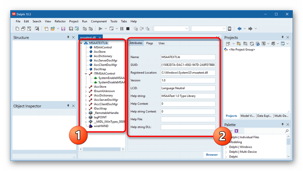Click the Run Without Debugging icon
The height and width of the screenshot is (171, 303).
(112, 29)
